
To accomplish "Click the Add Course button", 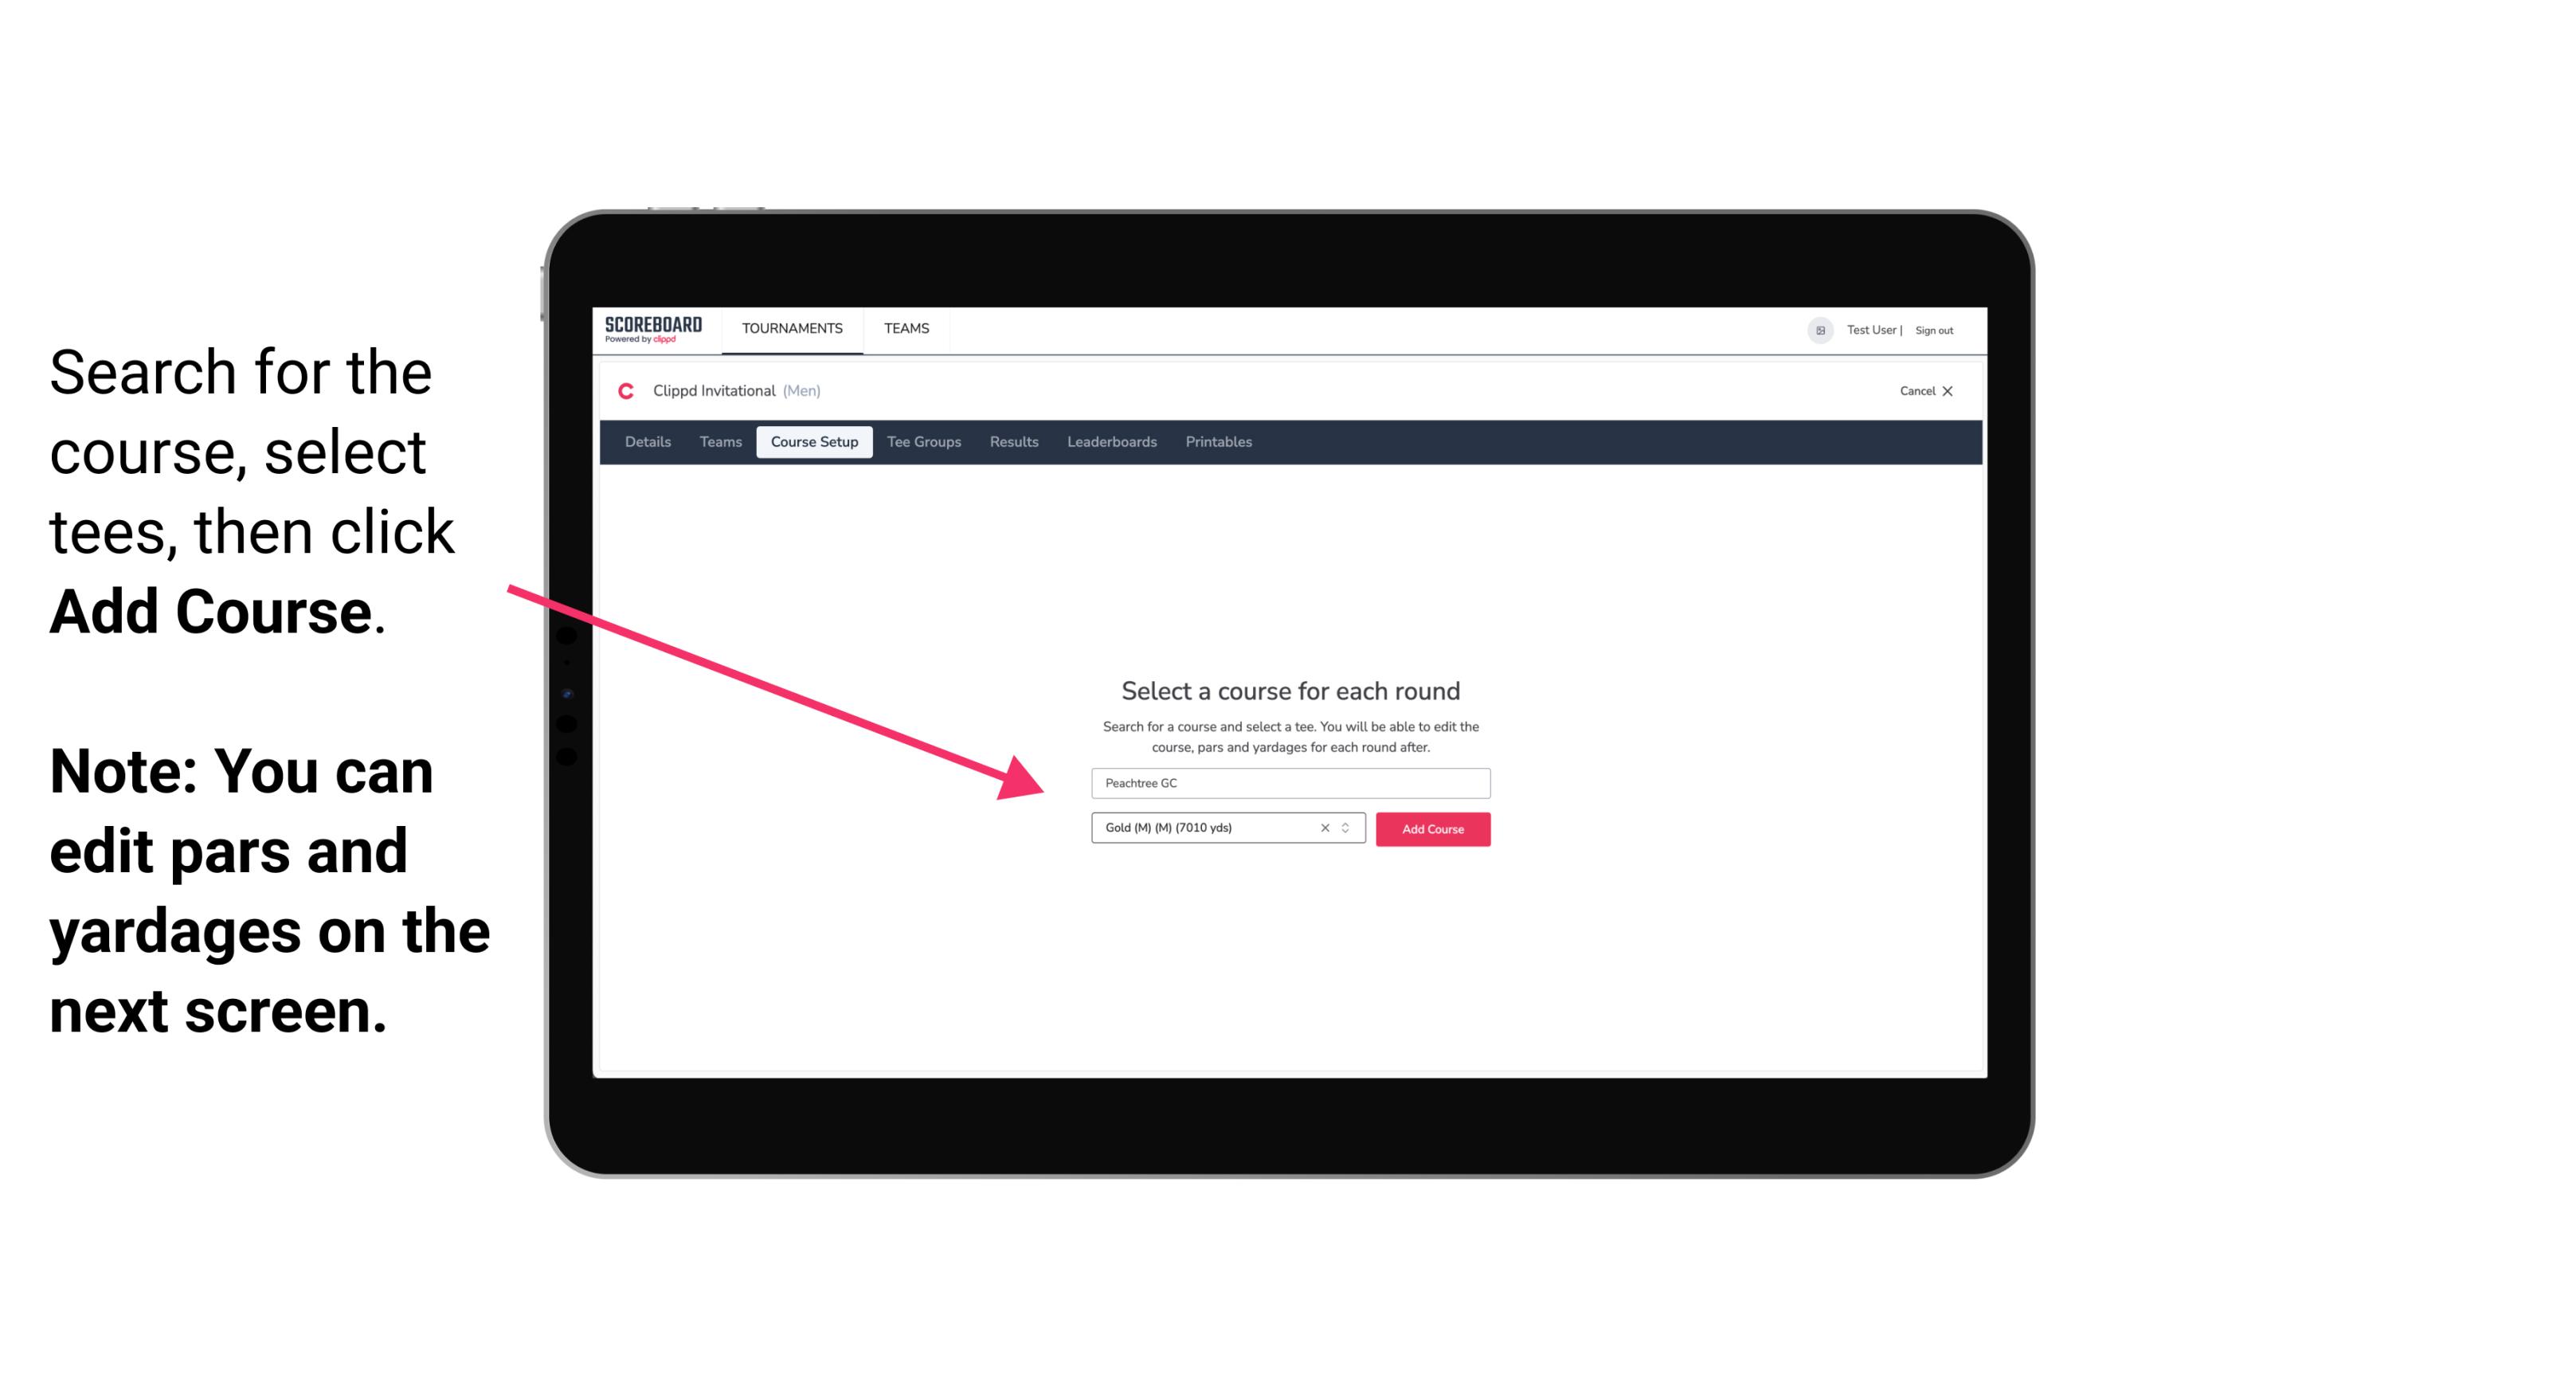I will pos(1431,829).
